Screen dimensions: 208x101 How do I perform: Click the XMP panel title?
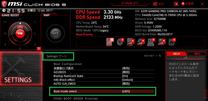click(x=47, y=15)
